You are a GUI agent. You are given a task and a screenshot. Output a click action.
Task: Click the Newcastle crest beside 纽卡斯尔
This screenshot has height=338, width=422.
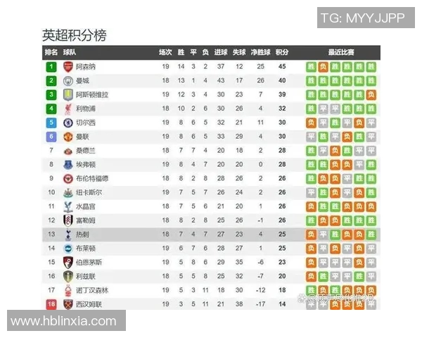coord(68,192)
